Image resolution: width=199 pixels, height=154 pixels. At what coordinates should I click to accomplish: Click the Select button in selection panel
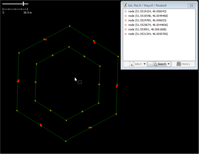[135, 64]
